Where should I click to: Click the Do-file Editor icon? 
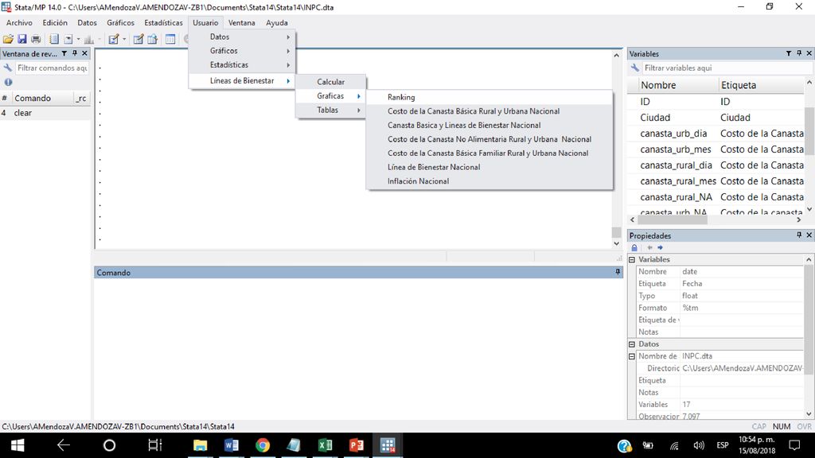[x=113, y=39]
